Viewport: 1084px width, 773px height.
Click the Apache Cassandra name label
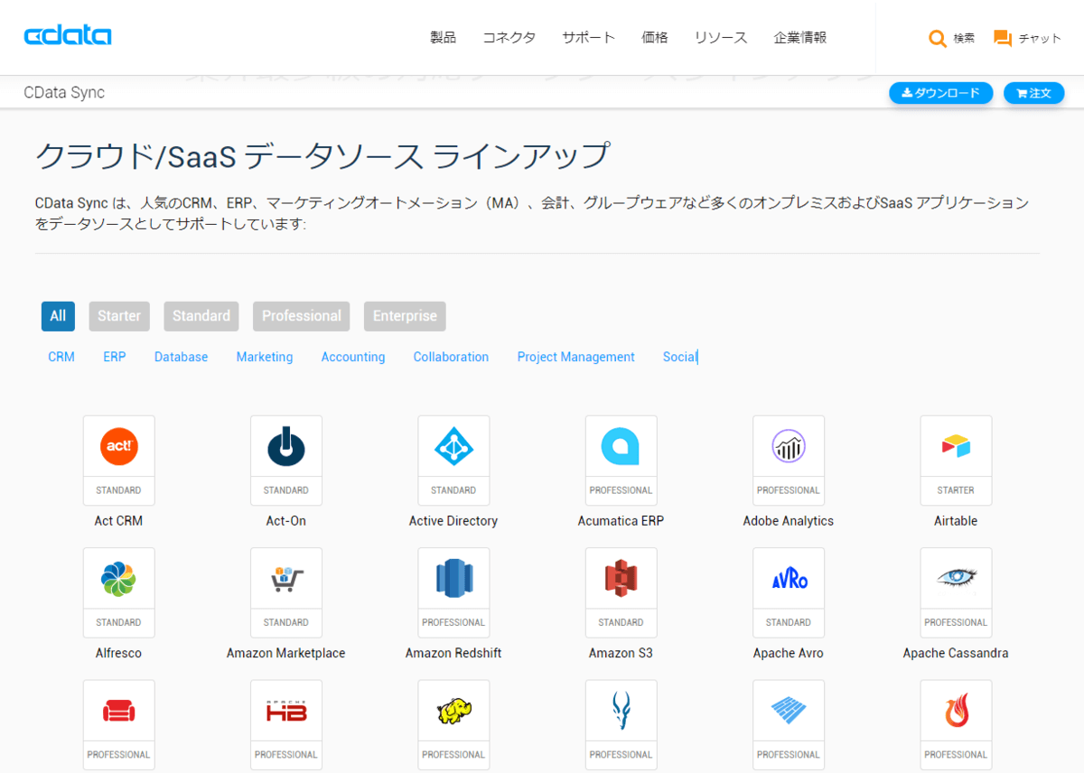coord(956,653)
